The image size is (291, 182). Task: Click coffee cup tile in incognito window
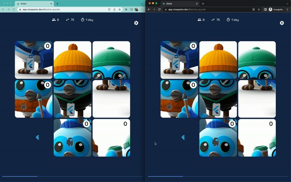point(257,138)
